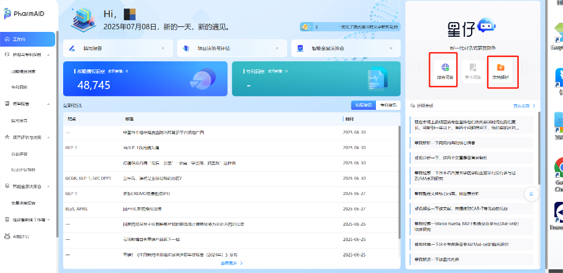
Task: Switch to the 专利资讯 tab
Action: [x=387, y=105]
